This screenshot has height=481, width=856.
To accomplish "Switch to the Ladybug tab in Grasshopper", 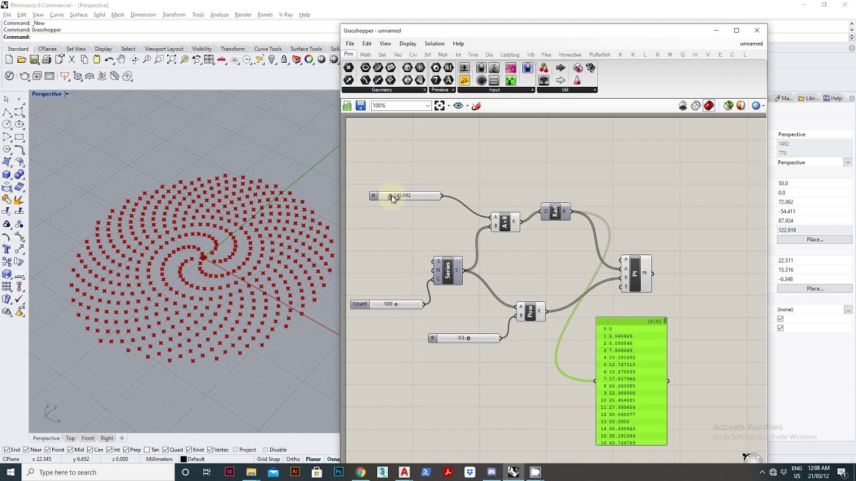I will (510, 55).
